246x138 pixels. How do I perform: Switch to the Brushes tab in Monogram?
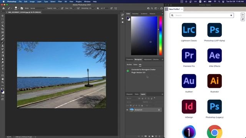coord(129,64)
